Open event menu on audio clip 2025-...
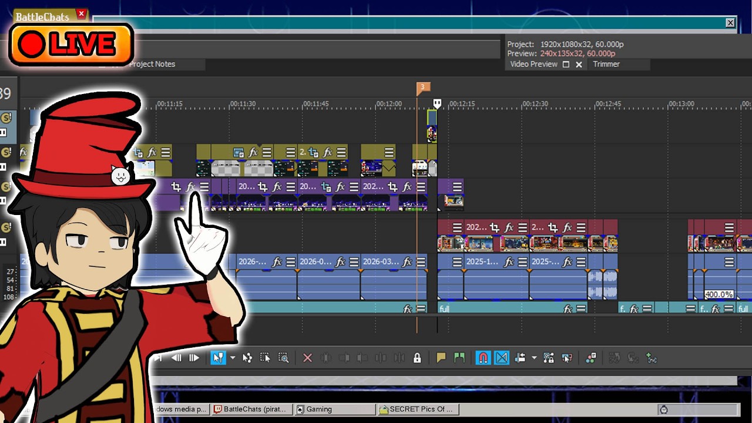This screenshot has height=423, width=752. click(x=581, y=262)
